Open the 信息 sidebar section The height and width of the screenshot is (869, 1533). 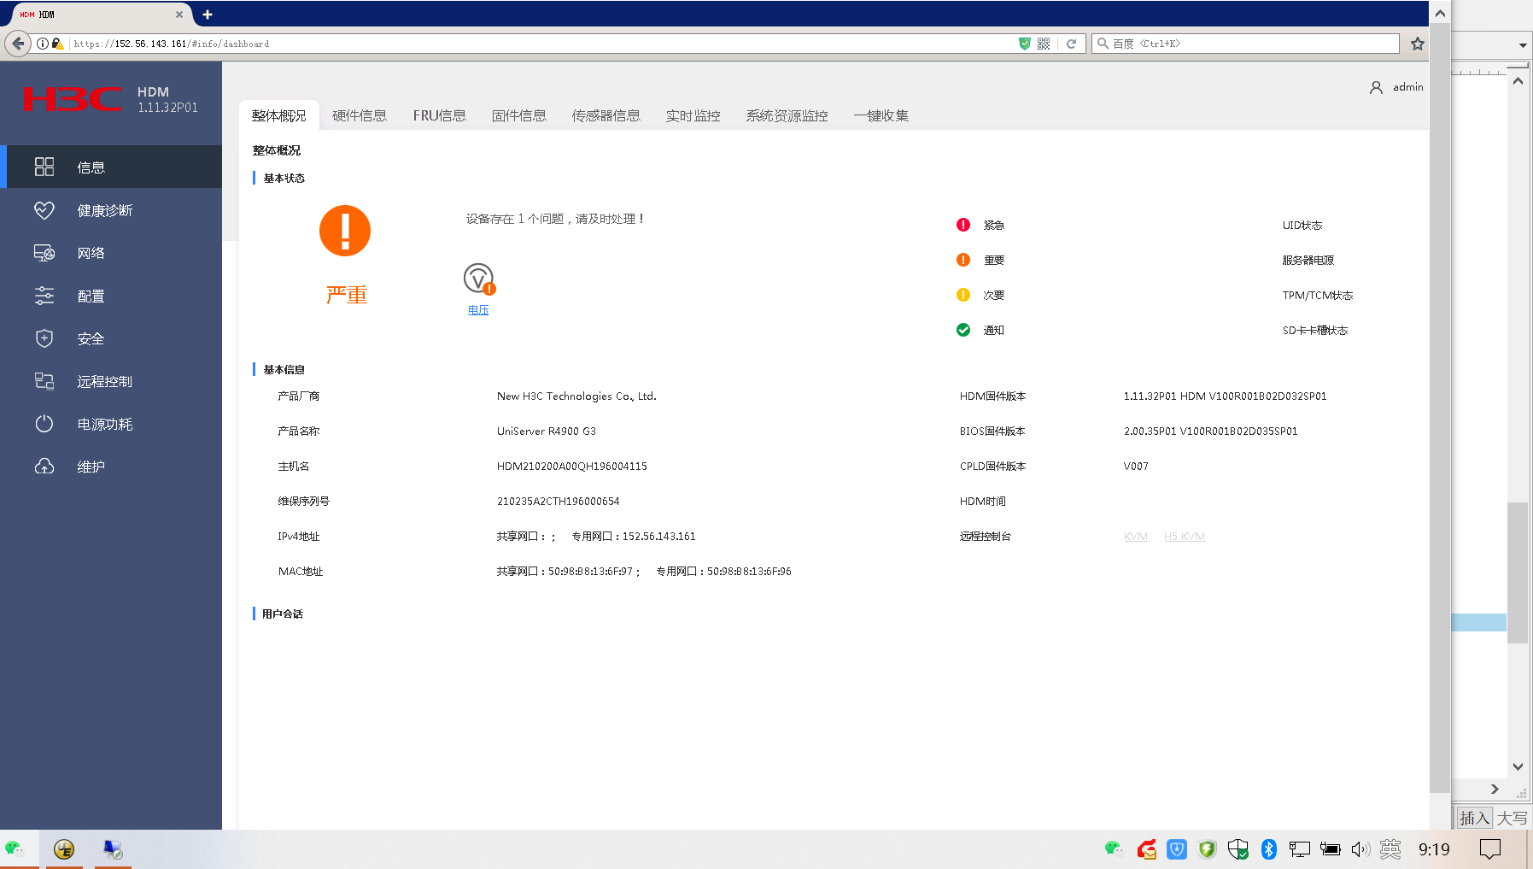(x=111, y=167)
